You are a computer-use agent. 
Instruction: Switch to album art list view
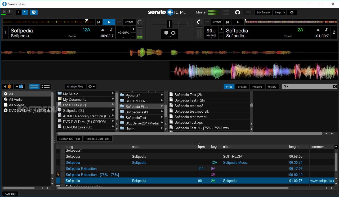pyautogui.click(x=46, y=87)
